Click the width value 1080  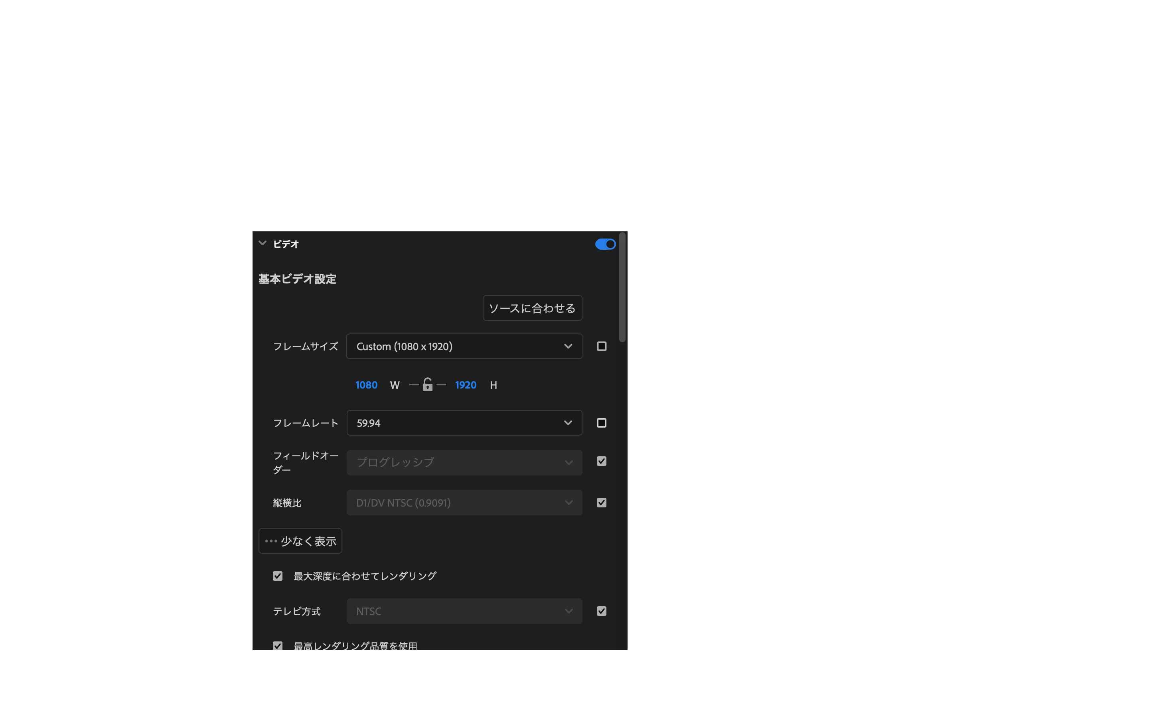pyautogui.click(x=366, y=385)
